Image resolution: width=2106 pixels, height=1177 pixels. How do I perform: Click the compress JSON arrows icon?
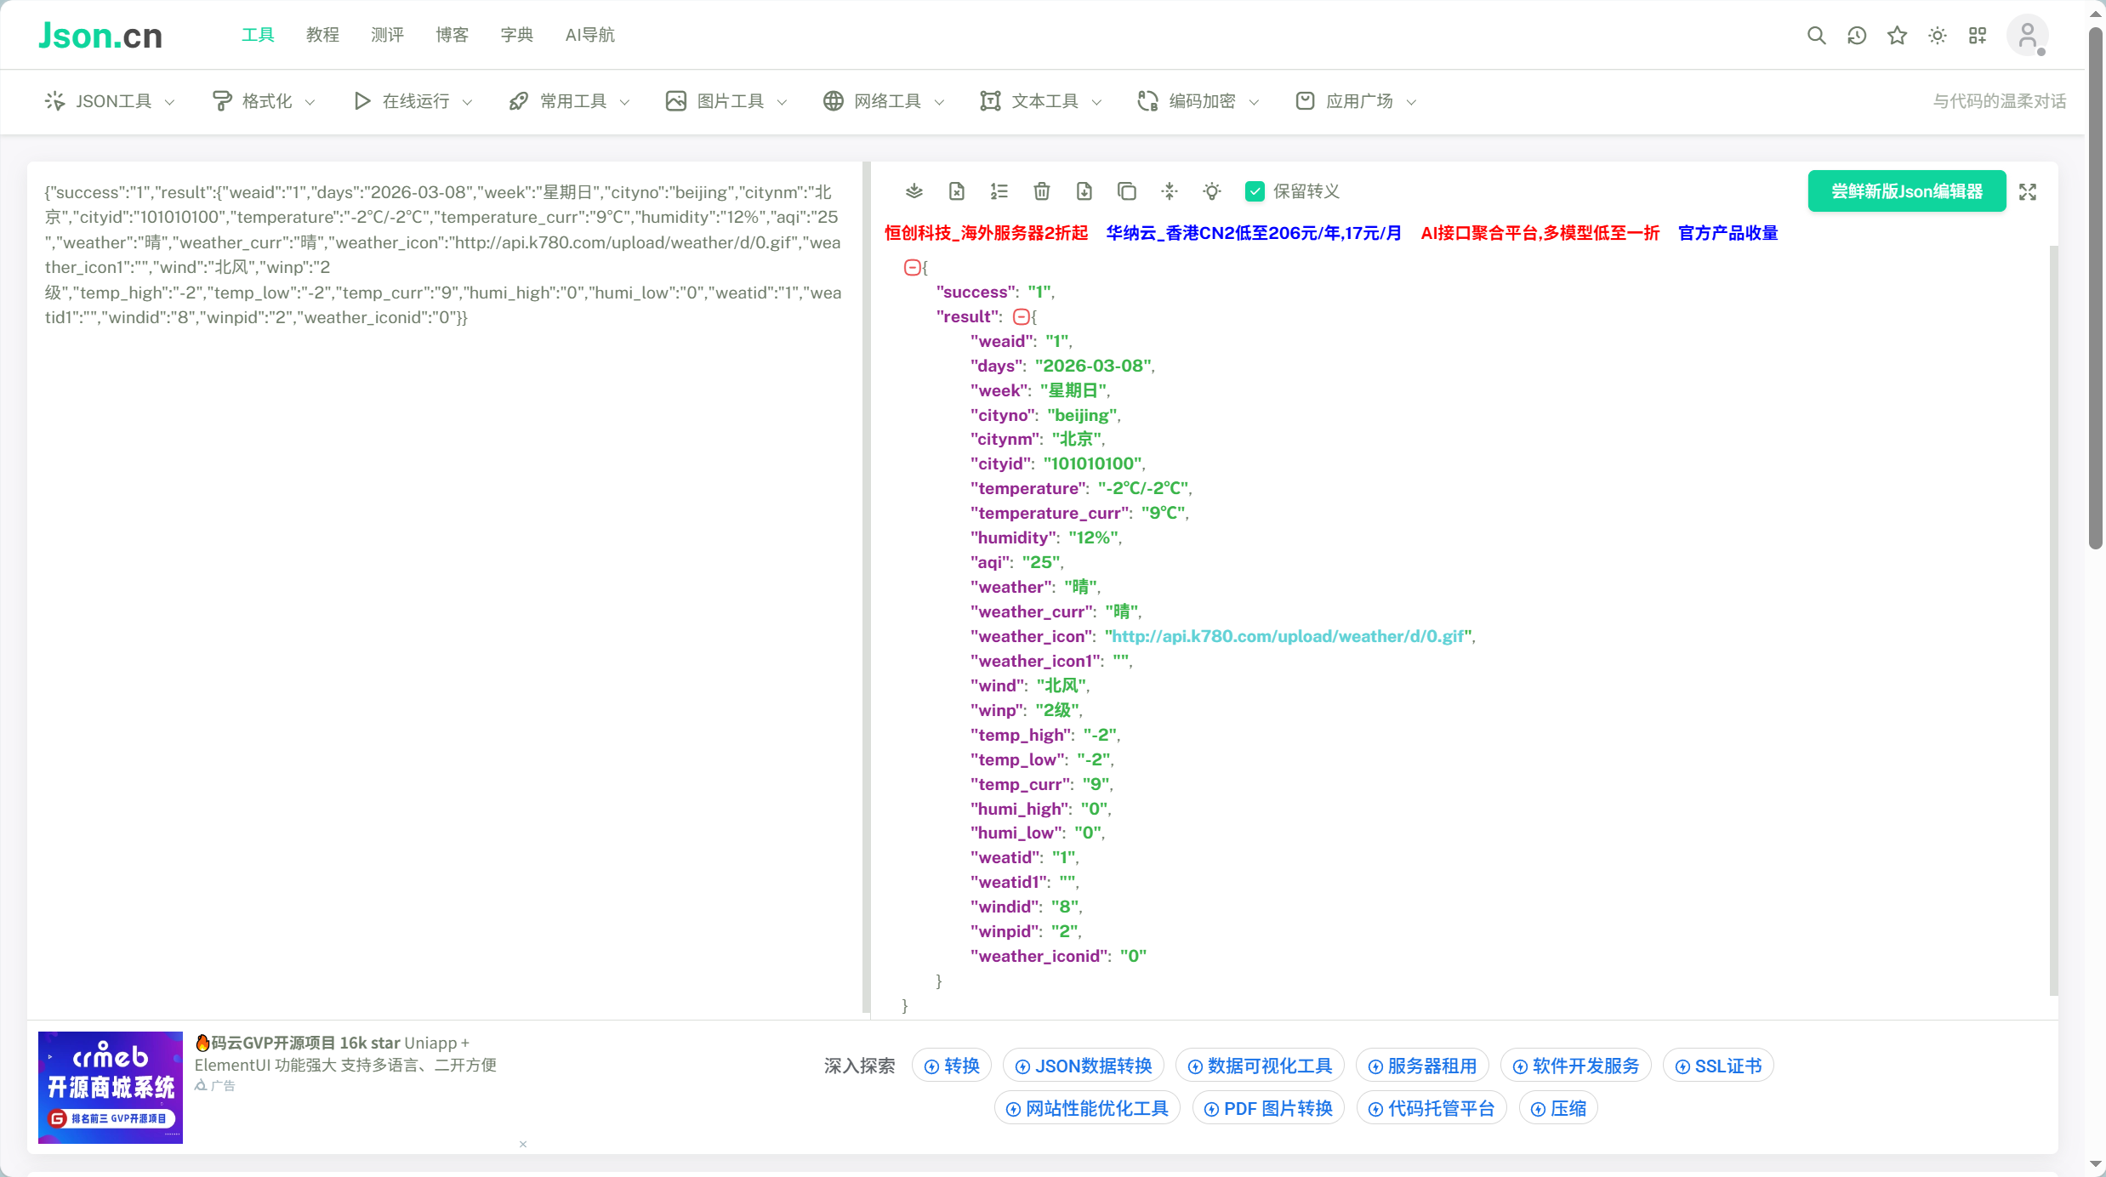(1169, 191)
